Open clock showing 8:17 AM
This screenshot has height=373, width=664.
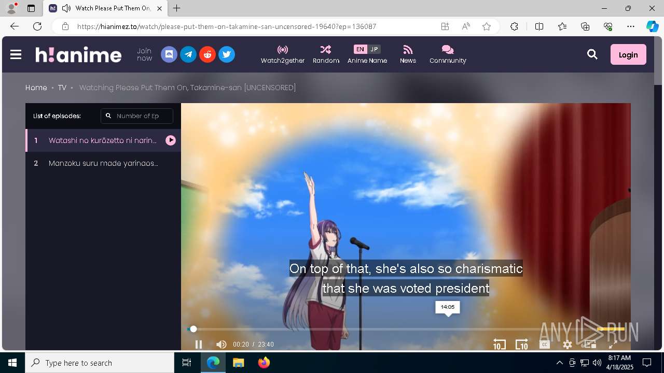click(x=619, y=363)
